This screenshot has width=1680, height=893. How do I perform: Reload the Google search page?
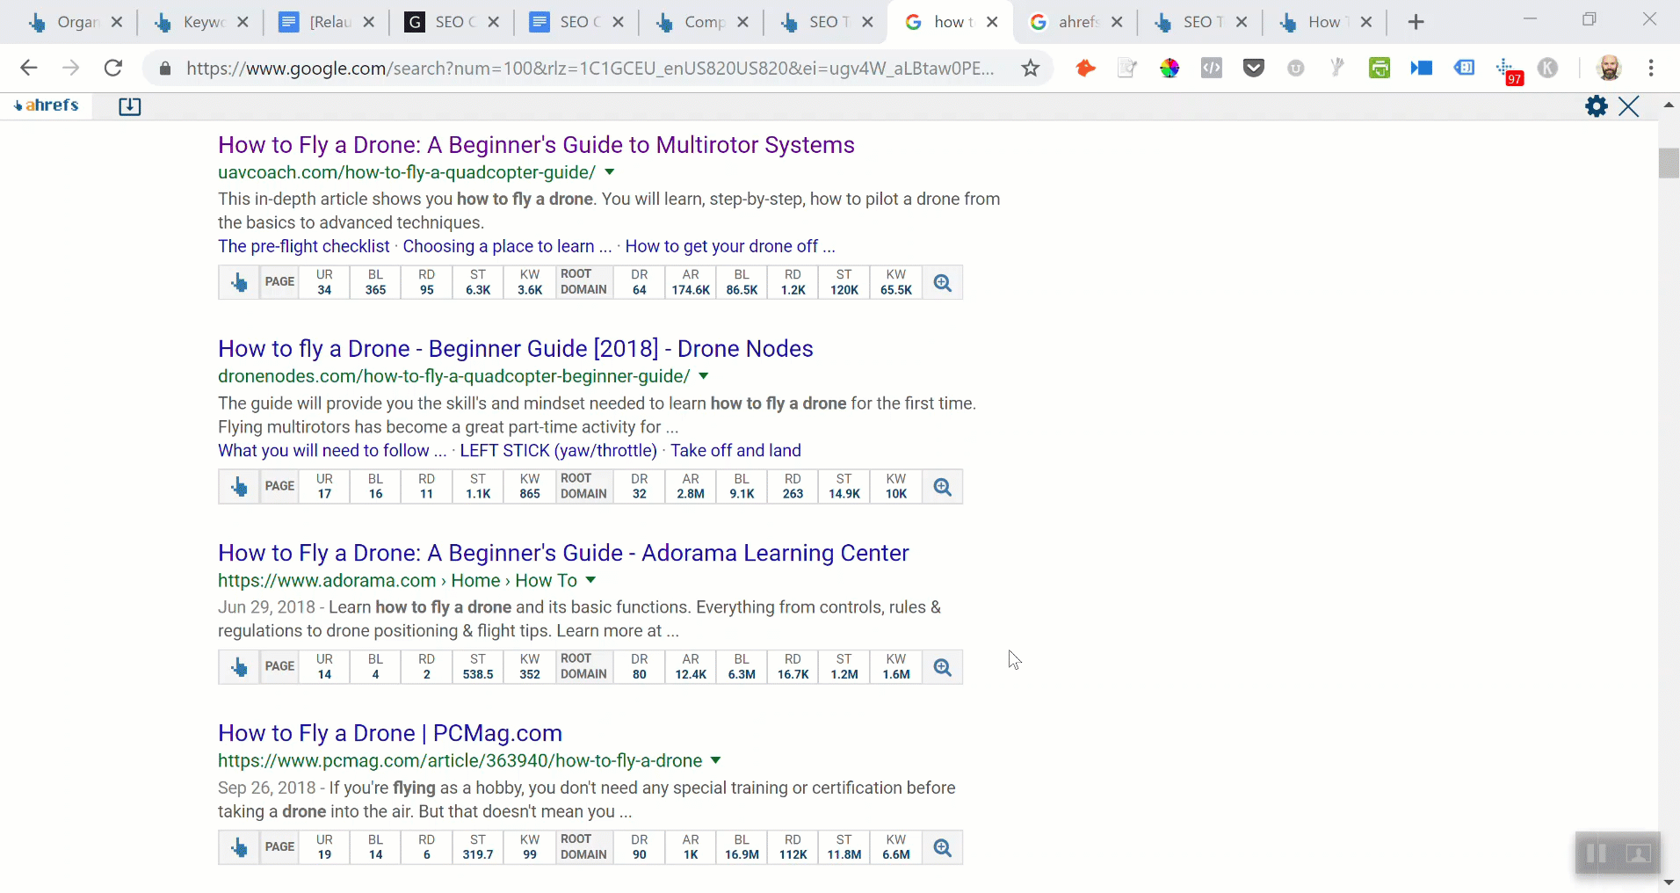pyautogui.click(x=113, y=69)
